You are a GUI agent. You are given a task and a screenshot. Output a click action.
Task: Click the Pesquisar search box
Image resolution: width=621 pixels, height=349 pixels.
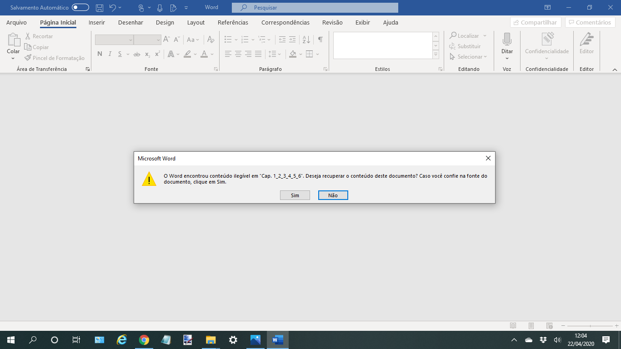tap(315, 8)
